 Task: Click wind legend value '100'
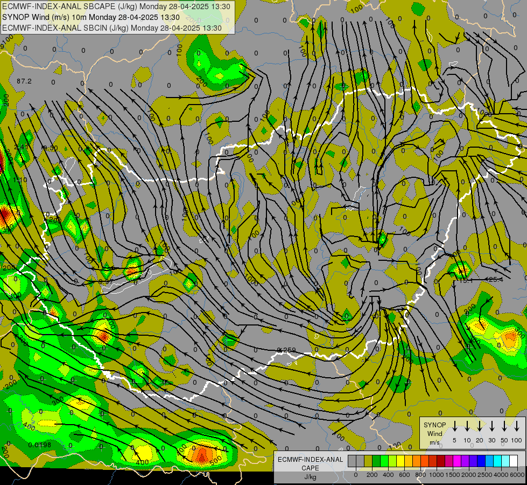[517, 440]
